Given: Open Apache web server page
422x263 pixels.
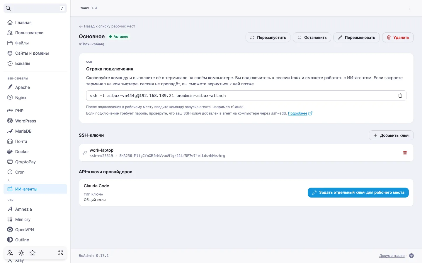Looking at the screenshot, I should point(35,87).
